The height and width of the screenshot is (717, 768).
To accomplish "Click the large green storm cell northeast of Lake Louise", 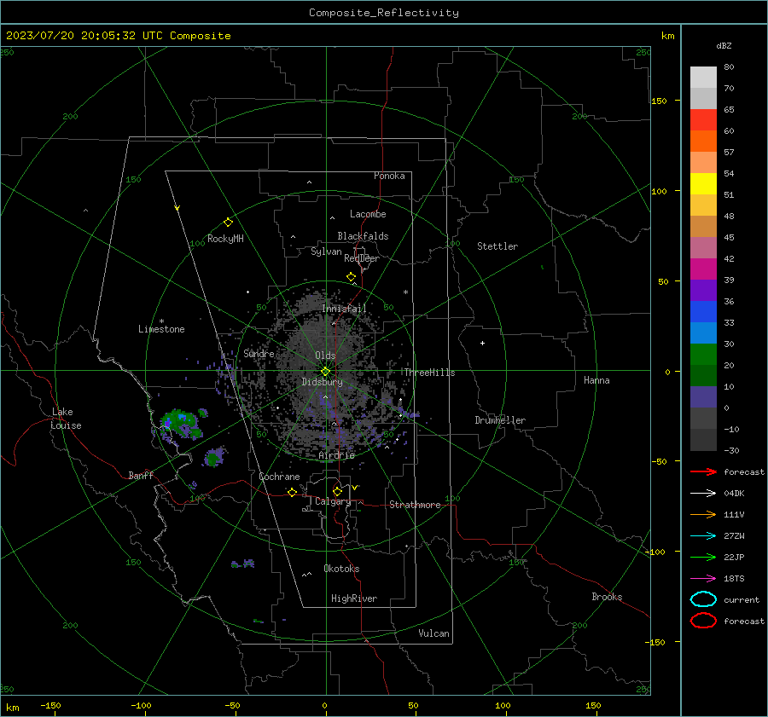I will (180, 422).
